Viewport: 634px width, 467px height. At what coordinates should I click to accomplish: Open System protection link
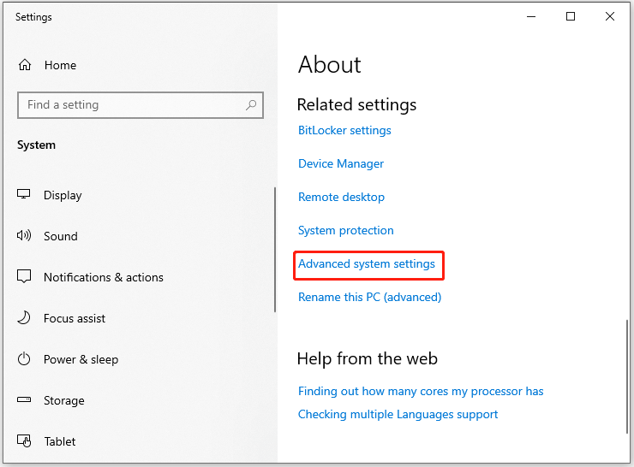(346, 230)
